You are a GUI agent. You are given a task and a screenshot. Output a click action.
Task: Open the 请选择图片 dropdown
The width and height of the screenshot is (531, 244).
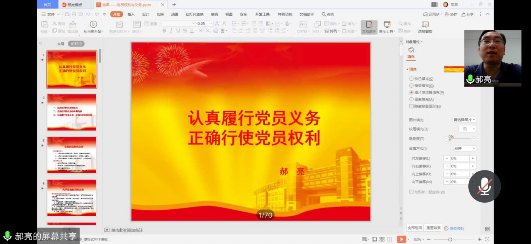click(x=464, y=120)
